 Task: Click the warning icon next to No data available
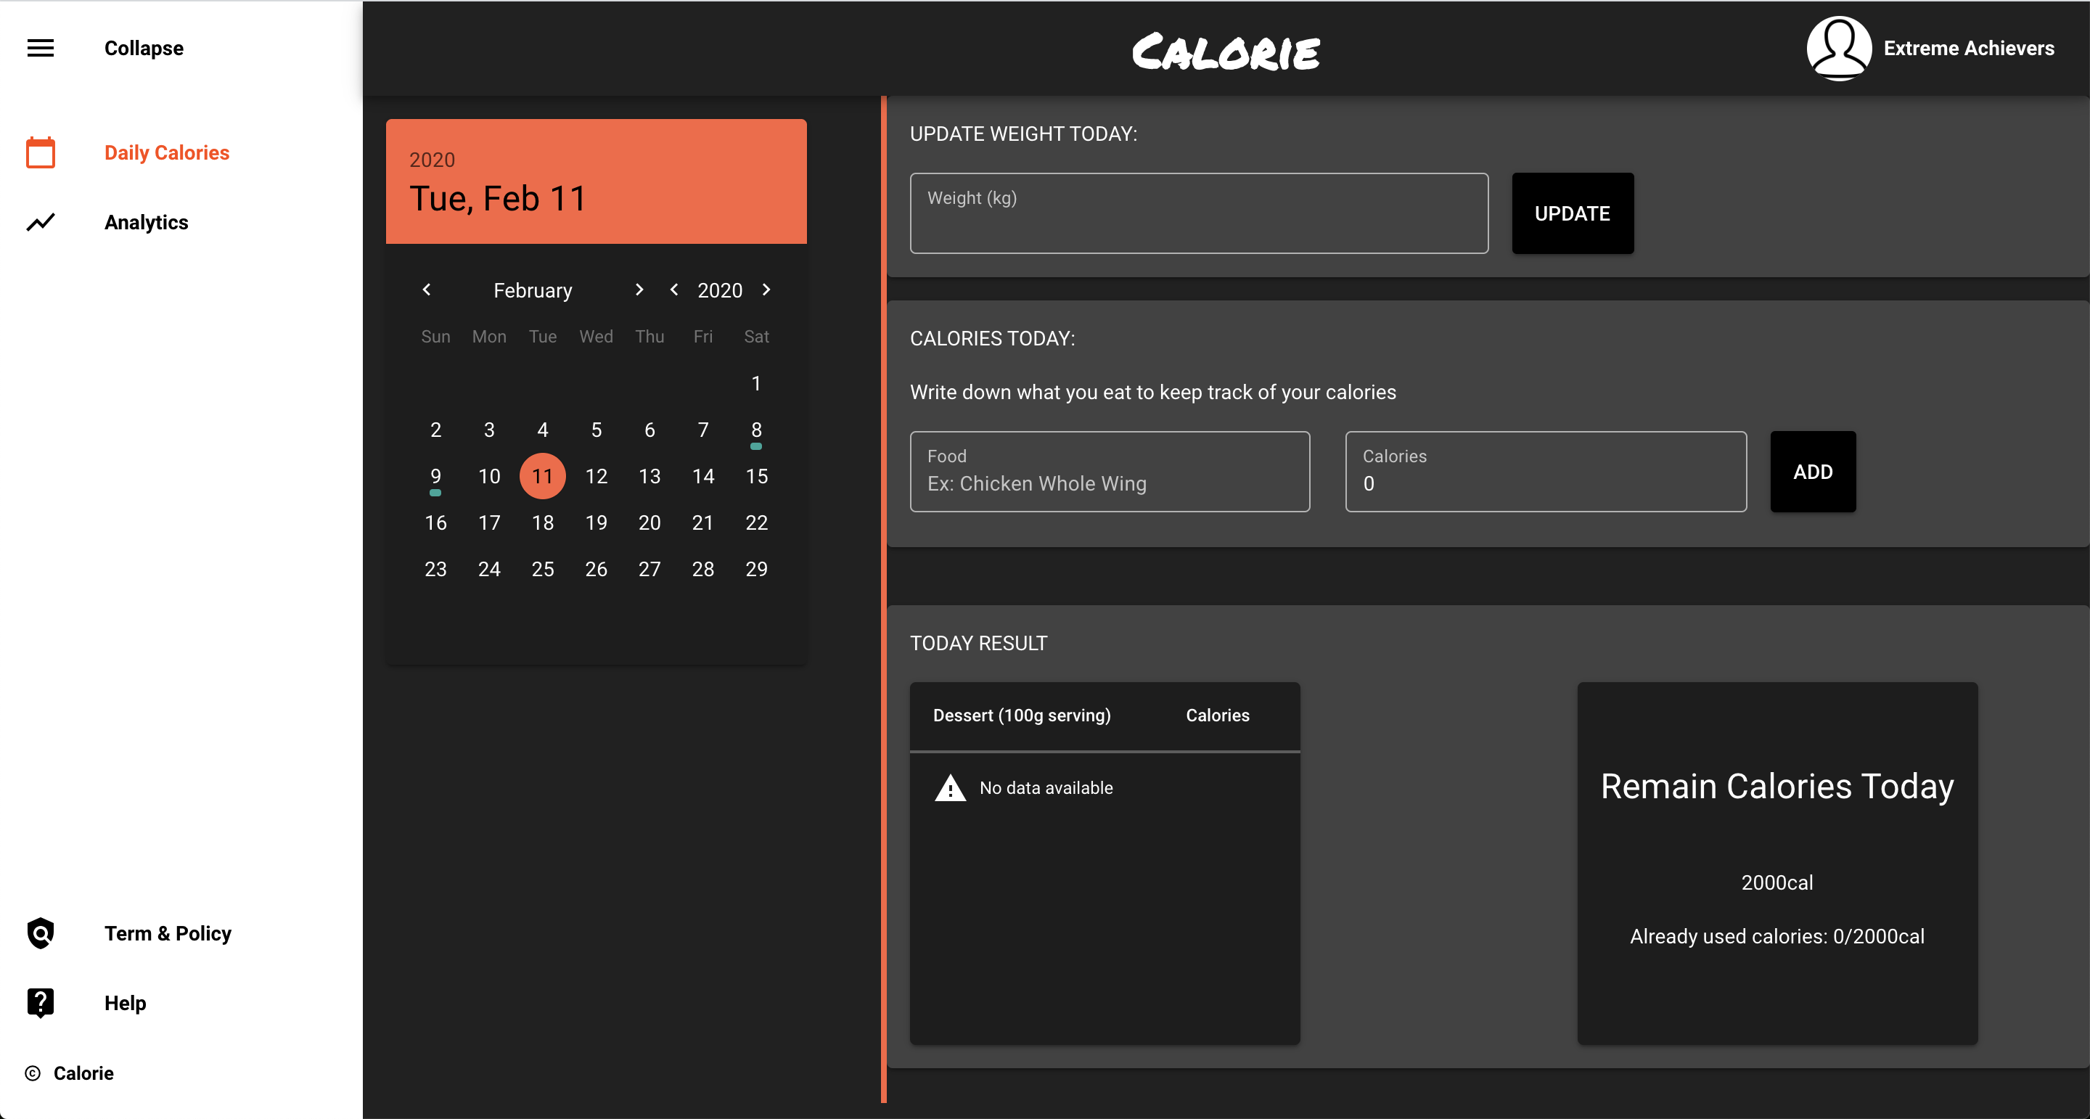point(949,787)
